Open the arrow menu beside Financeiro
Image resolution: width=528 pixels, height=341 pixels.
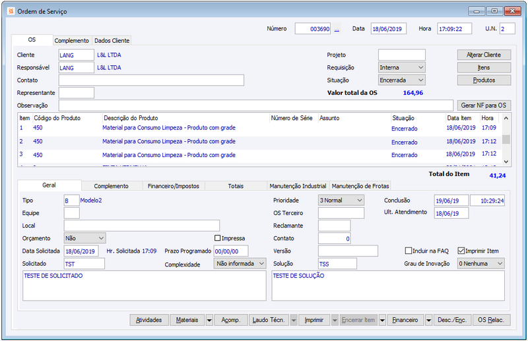coord(428,320)
